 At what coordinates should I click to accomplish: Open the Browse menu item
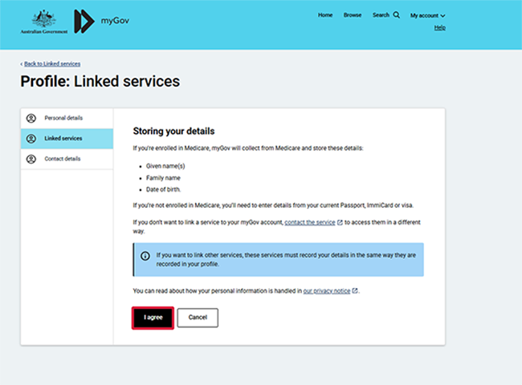pyautogui.click(x=353, y=14)
